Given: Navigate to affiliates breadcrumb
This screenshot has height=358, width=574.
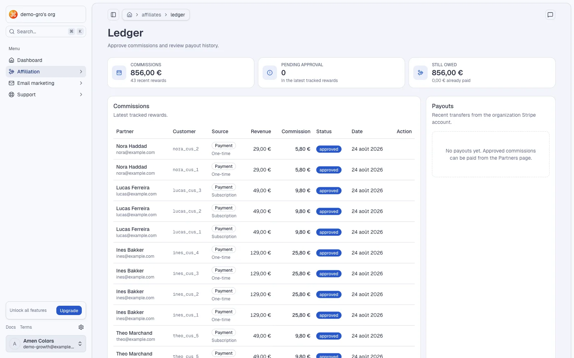Looking at the screenshot, I should (151, 15).
